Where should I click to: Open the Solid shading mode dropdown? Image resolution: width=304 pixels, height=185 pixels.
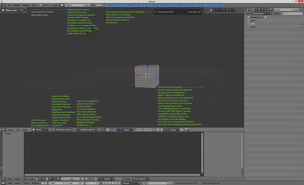click(x=41, y=130)
